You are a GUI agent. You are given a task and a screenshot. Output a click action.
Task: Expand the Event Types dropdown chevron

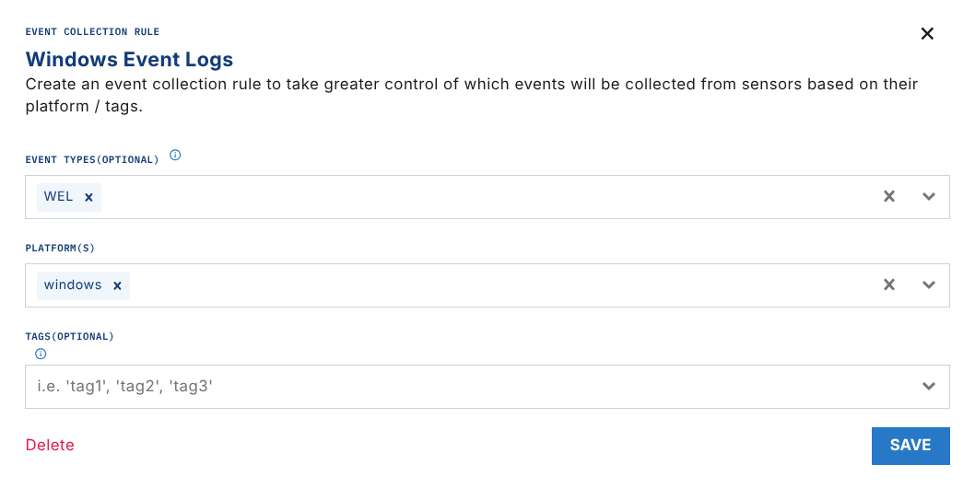(x=929, y=196)
